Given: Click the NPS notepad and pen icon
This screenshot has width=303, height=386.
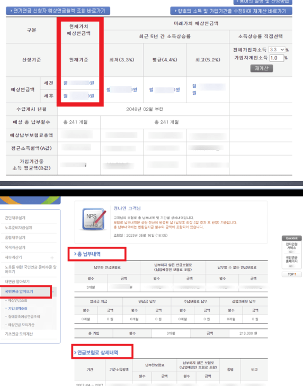Looking at the screenshot, I should tap(94, 219).
